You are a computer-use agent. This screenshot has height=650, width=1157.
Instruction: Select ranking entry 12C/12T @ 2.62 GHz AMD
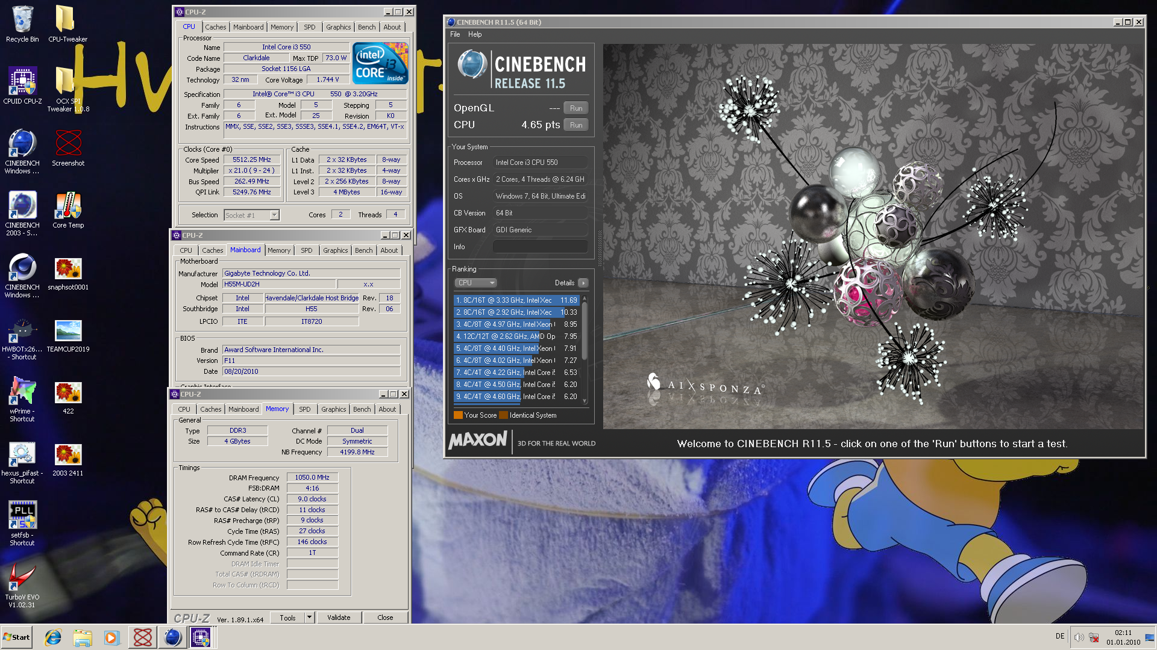pos(516,336)
